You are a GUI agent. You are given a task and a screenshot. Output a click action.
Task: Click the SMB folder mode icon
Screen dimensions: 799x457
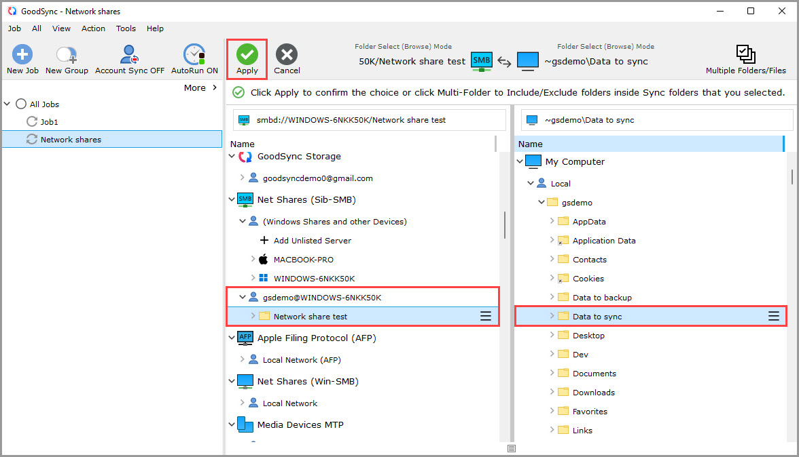(x=481, y=60)
